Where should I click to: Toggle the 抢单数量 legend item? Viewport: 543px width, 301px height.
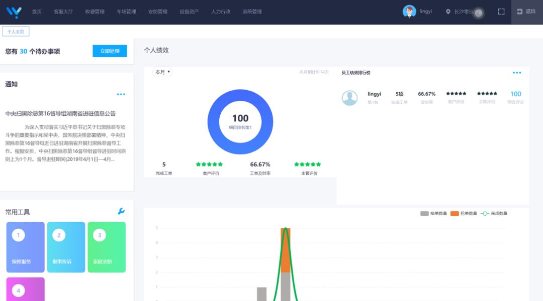click(x=461, y=213)
